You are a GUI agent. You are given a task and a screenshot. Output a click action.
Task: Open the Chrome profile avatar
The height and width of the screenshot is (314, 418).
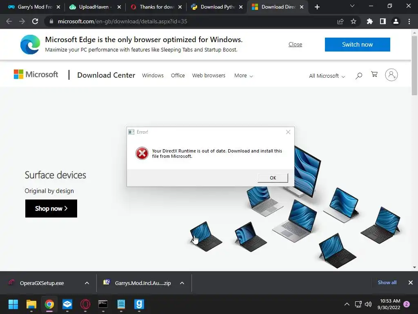396,21
